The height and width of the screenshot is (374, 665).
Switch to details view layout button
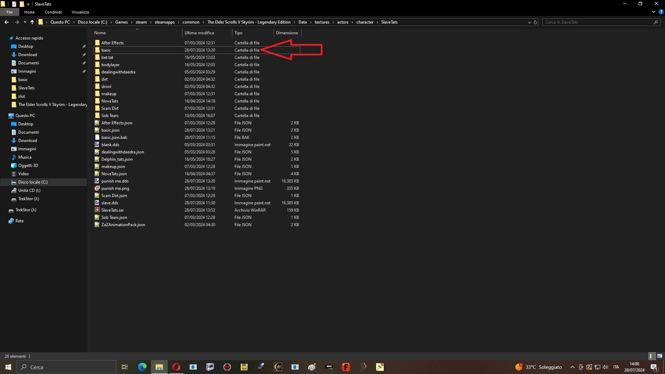point(651,356)
